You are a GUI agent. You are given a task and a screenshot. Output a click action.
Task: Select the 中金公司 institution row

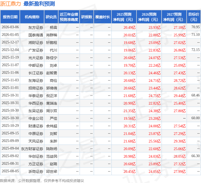36,118
